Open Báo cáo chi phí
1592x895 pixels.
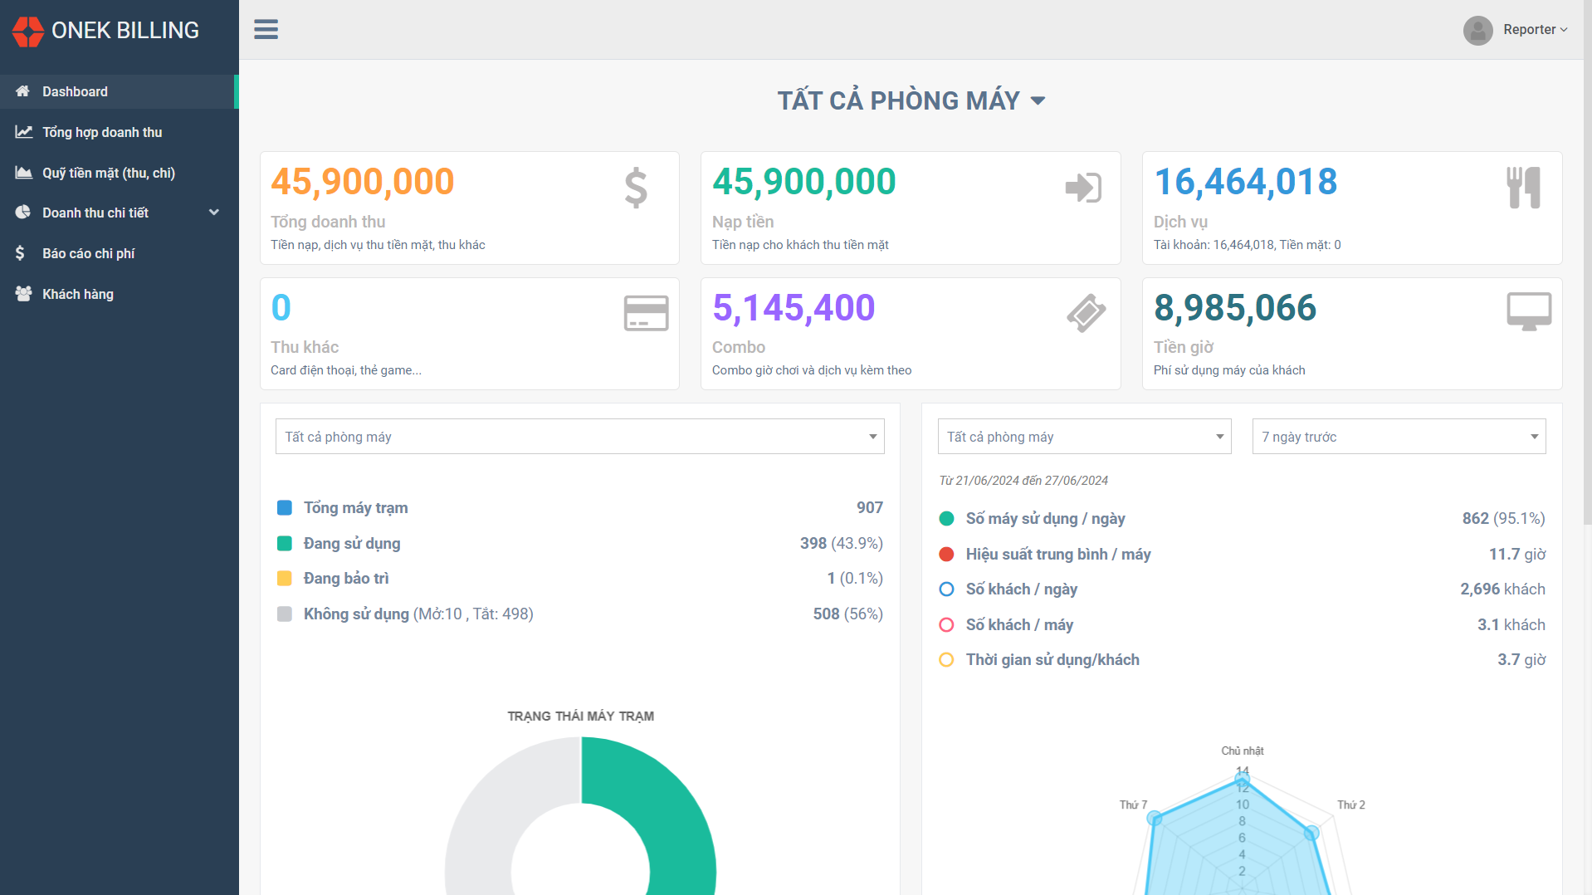coord(118,253)
